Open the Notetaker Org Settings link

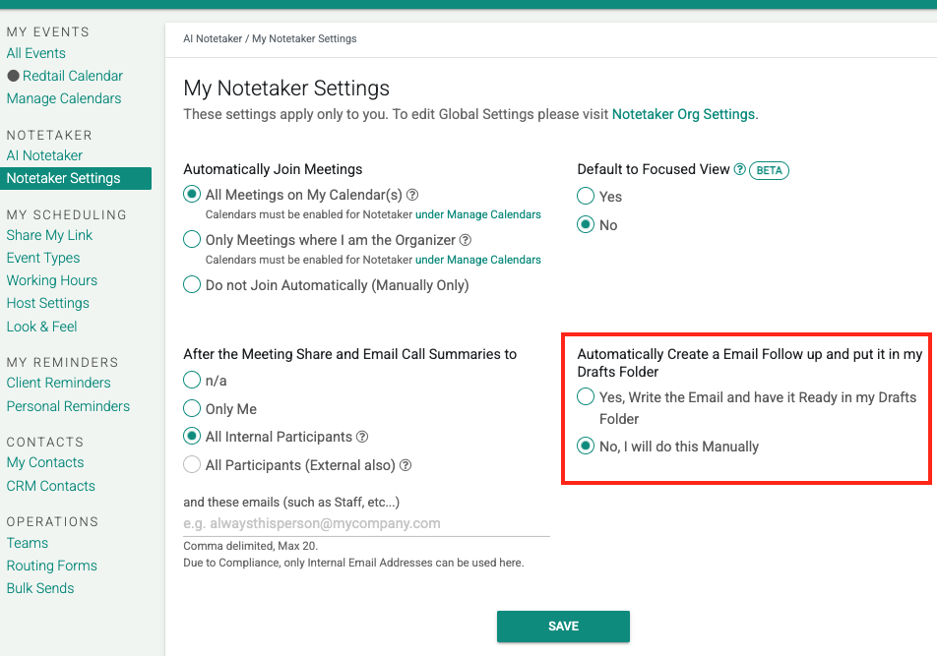[x=683, y=114]
